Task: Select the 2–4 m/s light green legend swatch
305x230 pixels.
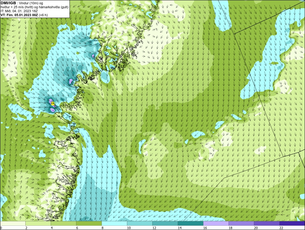Action: coord(38,223)
